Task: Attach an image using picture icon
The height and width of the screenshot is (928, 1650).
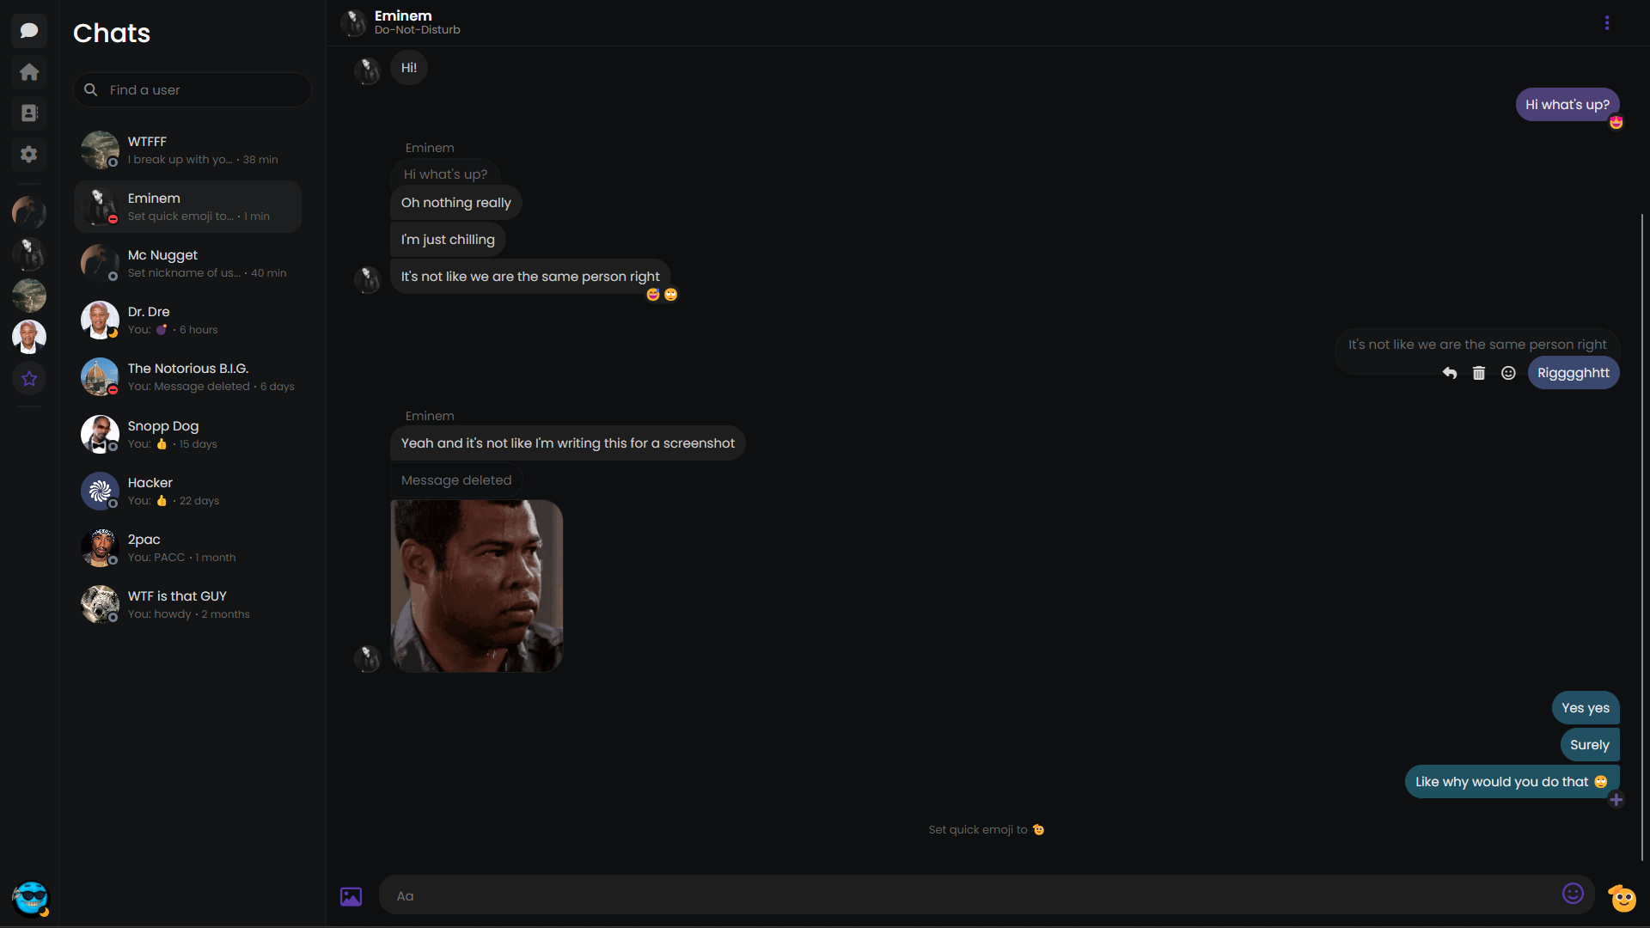Action: (351, 896)
